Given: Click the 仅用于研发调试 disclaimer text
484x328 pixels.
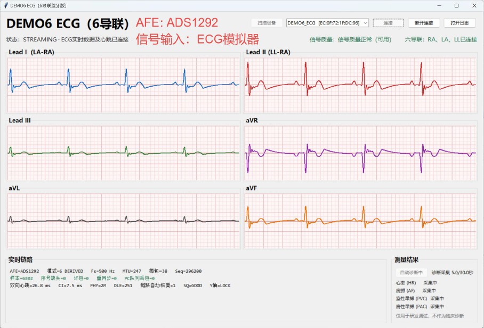Looking at the screenshot, I should [x=430, y=316].
